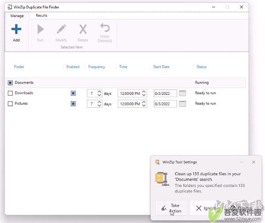Open notification options ellipsis menu
265x223 pixels.
pyautogui.click(x=241, y=162)
